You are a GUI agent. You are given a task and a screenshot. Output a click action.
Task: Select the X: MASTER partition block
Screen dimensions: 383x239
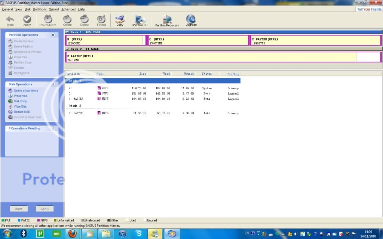point(315,41)
